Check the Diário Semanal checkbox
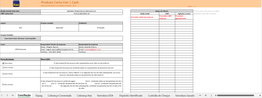Image resolution: width=262 pixels, height=98 pixels. pyautogui.click(x=3, y=84)
